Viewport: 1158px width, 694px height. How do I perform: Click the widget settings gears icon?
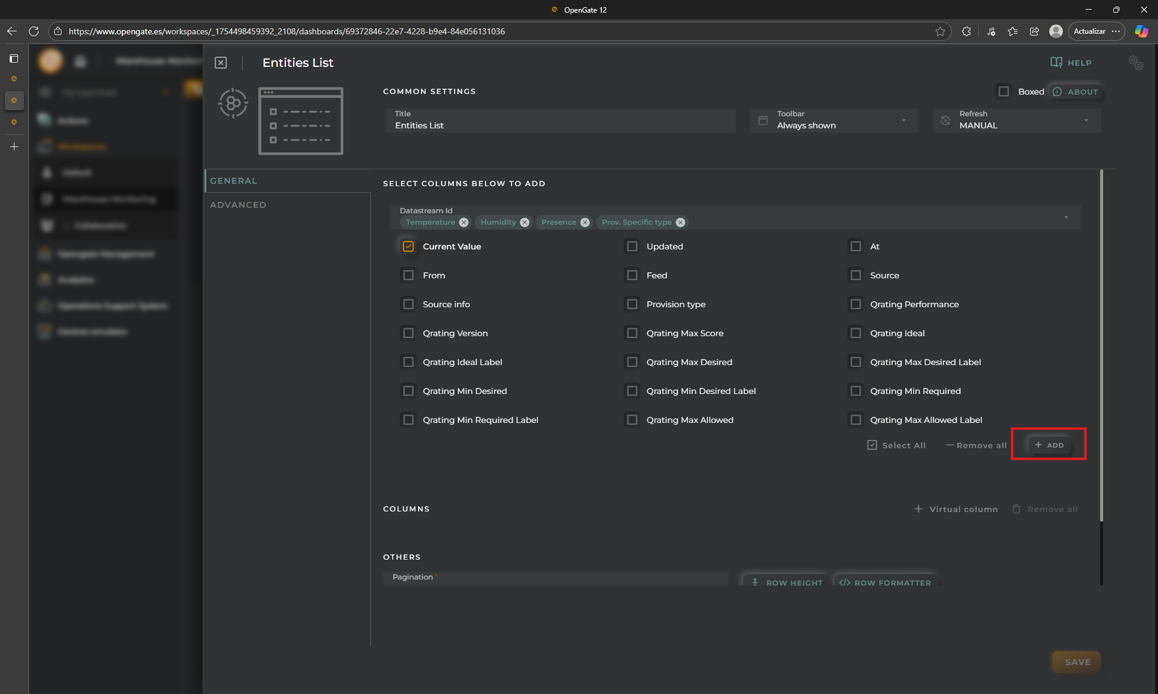tap(1136, 63)
